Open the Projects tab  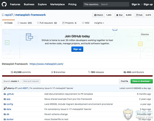point(69,23)
